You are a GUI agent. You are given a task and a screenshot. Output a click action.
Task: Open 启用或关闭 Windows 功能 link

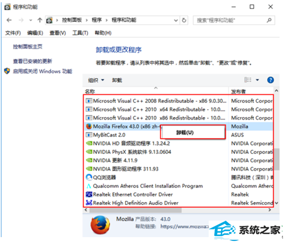[42, 71]
